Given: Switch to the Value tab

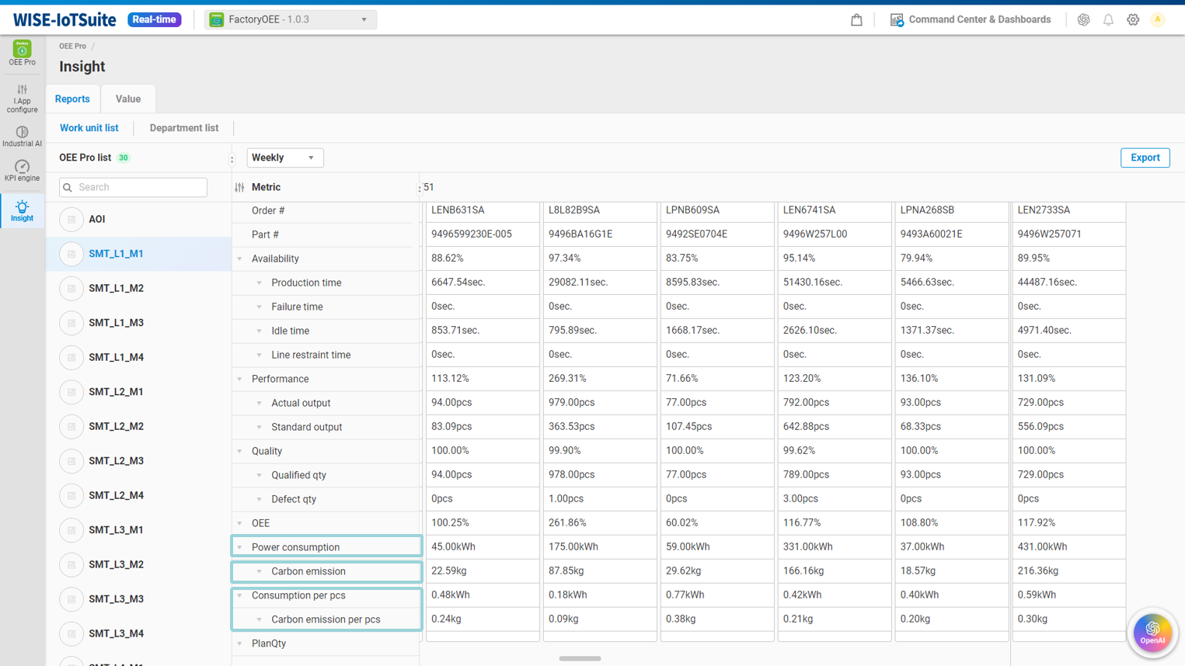Looking at the screenshot, I should click(x=128, y=99).
